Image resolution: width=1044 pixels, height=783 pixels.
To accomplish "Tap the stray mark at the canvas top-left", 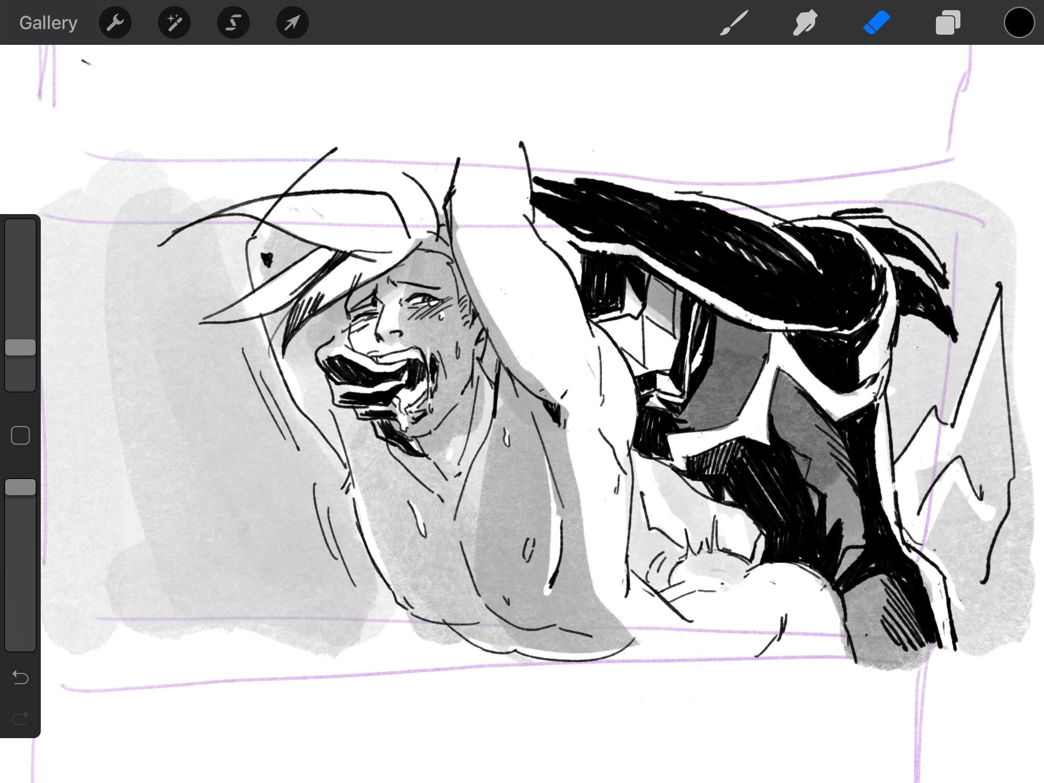I will pyautogui.click(x=87, y=62).
